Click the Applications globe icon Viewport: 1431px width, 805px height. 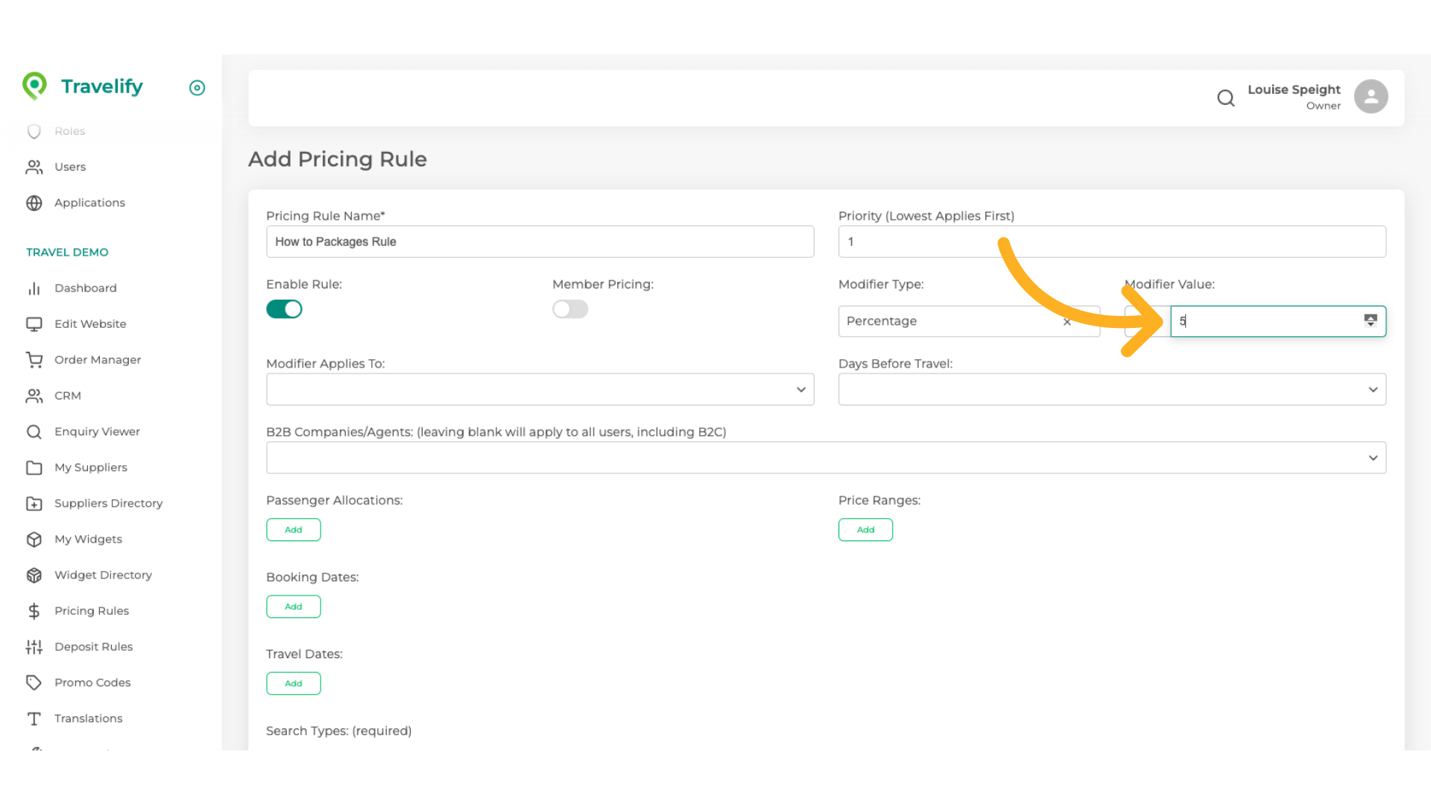[34, 203]
